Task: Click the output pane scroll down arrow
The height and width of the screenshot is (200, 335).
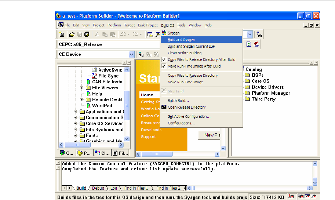Action: (315, 183)
